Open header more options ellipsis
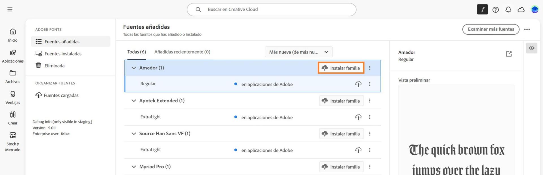Viewport: 543px width, 175px height. tap(527, 29)
